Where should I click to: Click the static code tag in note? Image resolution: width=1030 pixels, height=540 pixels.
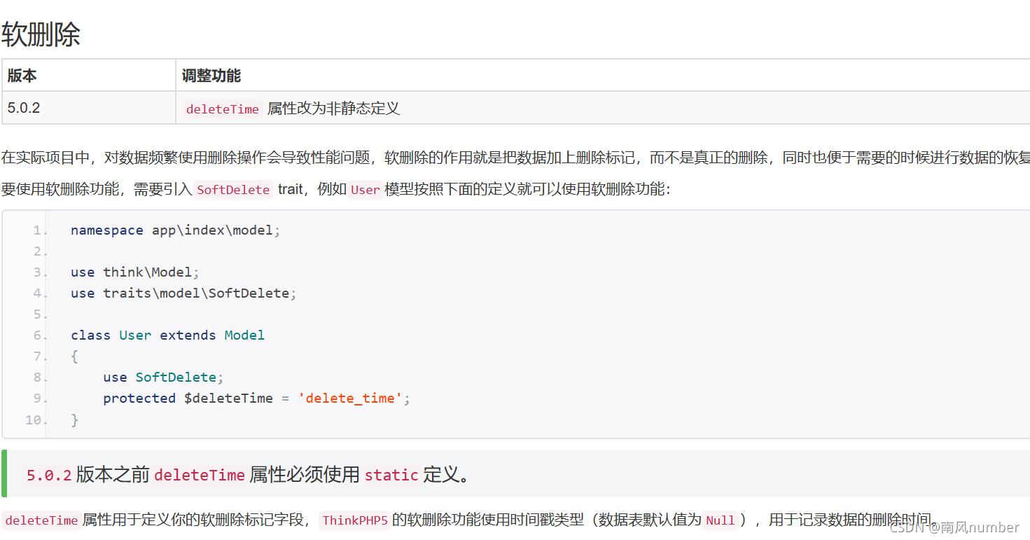[391, 476]
